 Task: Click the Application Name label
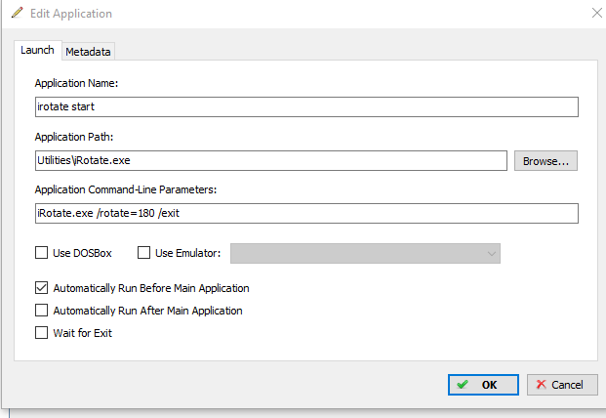76,83
